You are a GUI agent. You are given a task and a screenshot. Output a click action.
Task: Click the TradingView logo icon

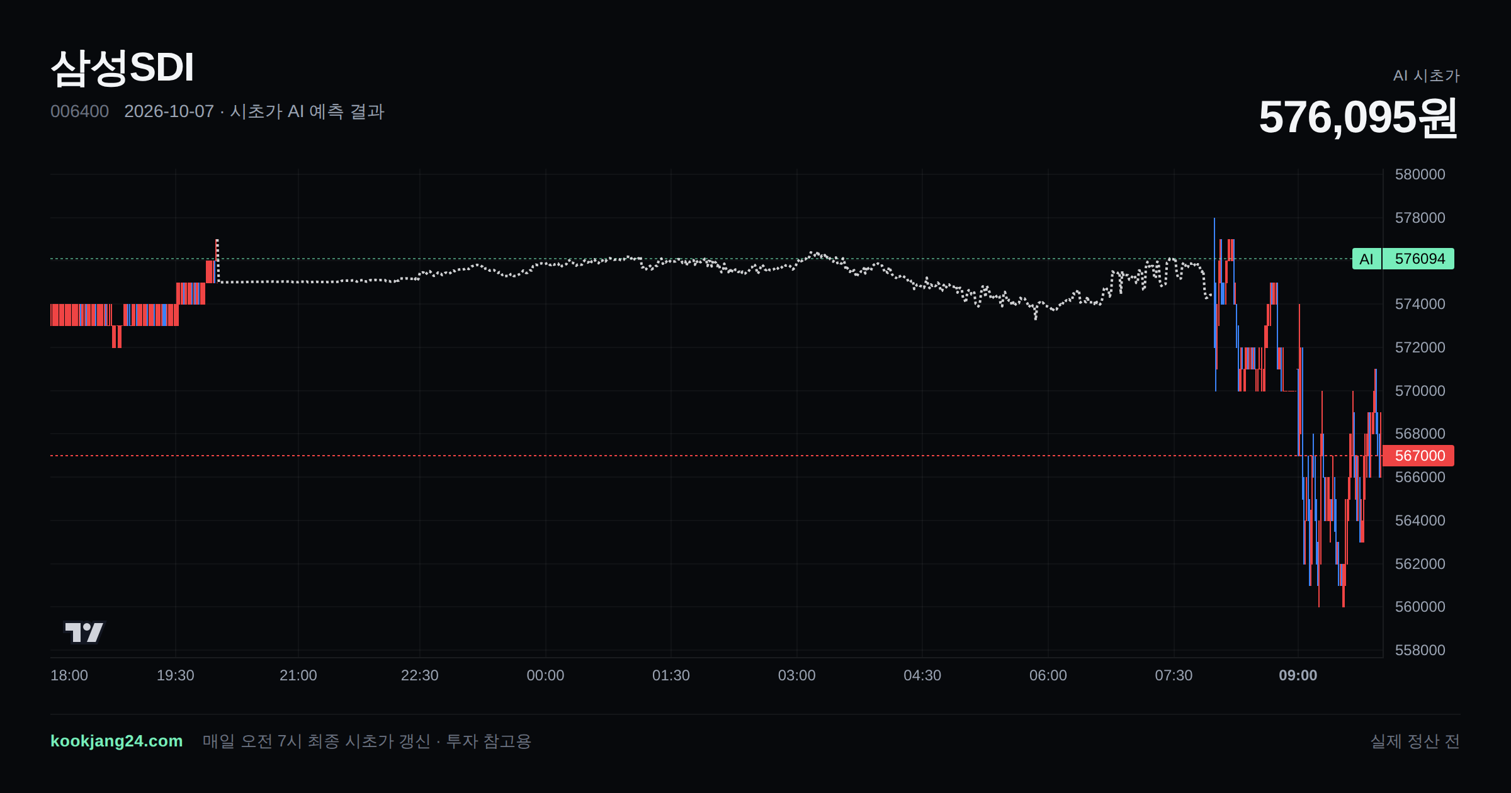click(84, 632)
